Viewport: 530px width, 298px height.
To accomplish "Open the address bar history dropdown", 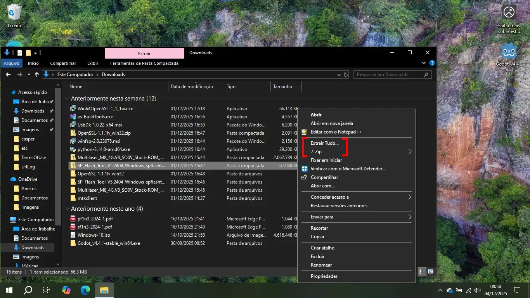I will pos(339,74).
